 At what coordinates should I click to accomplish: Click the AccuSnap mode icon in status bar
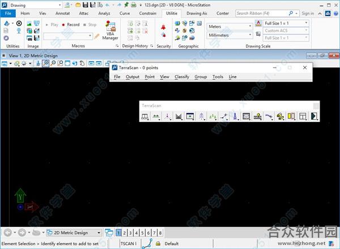coord(147,243)
